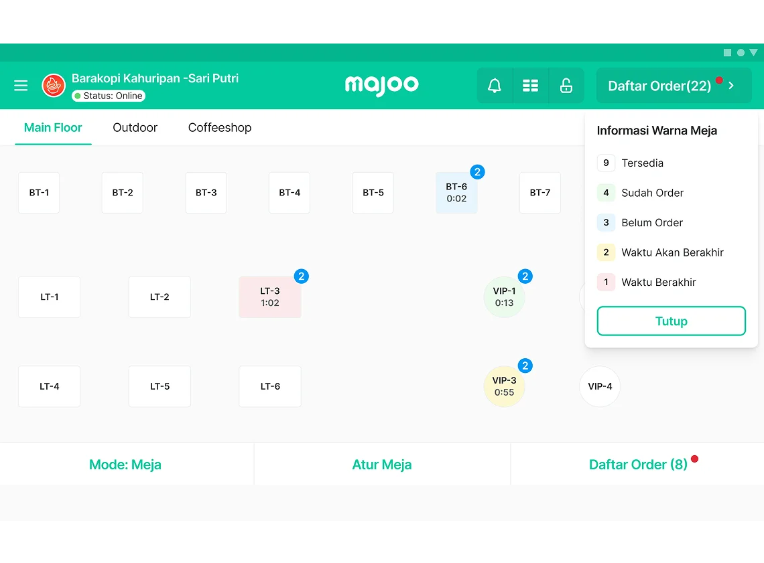The width and height of the screenshot is (764, 563).
Task: Switch to the Outdoor tab
Action: (135, 127)
